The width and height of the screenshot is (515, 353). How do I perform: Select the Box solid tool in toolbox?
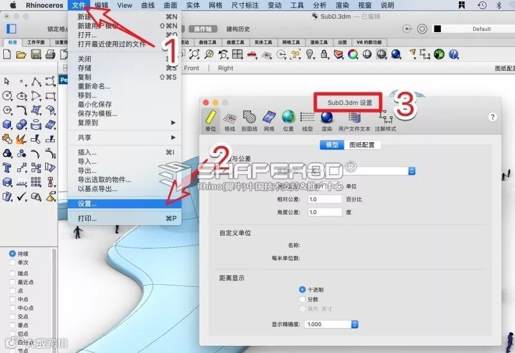[7, 125]
